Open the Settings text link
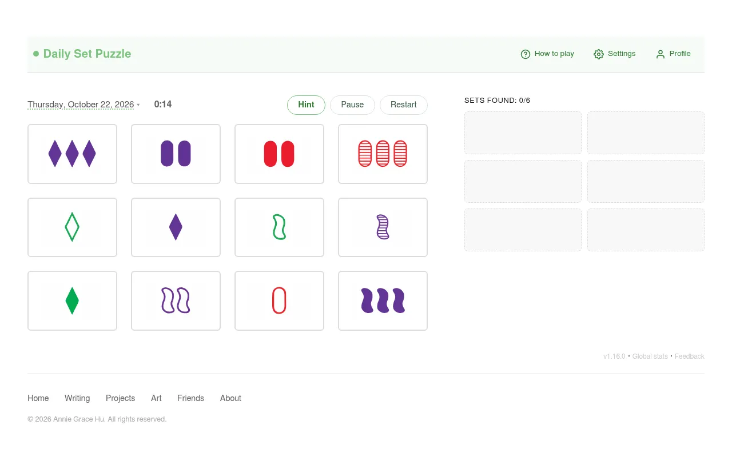This screenshot has width=732, height=457. [622, 54]
